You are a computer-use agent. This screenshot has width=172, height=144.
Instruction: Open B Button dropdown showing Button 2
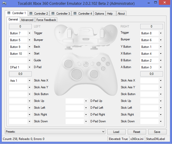click(x=151, y=60)
